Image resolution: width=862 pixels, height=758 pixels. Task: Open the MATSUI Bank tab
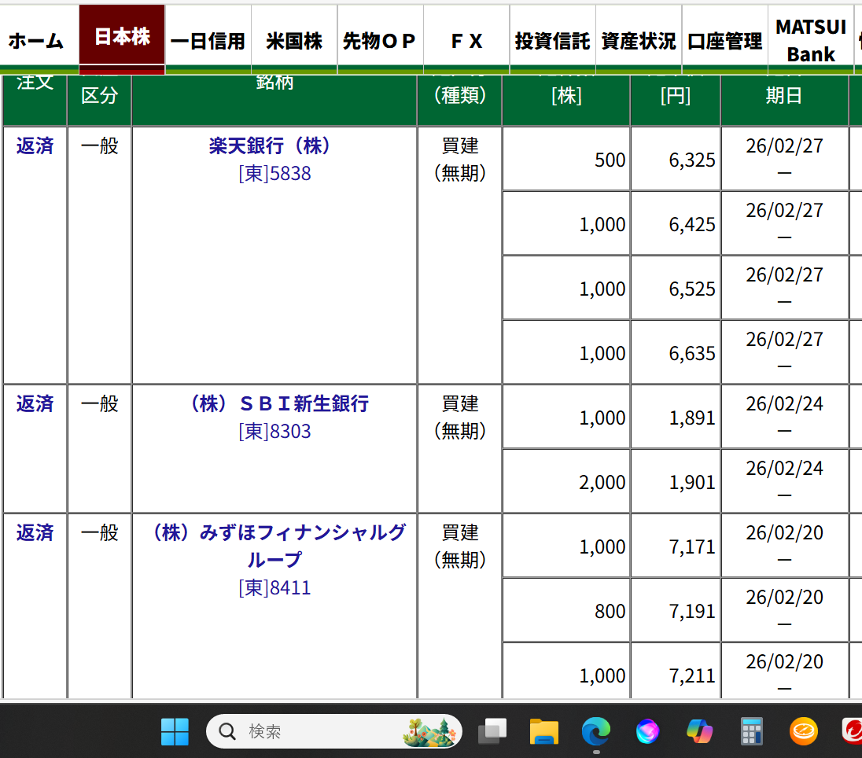click(811, 41)
